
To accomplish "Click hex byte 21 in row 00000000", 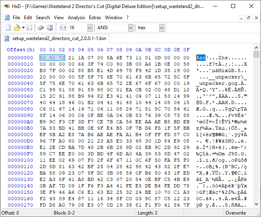I will click(x=71, y=58).
